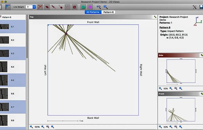Click the toolbar zoom-to-fit magnifier icon
Screen dimensions: 203x130
(x=106, y=7)
